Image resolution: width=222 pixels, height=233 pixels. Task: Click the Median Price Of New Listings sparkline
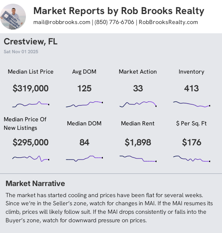point(31,159)
